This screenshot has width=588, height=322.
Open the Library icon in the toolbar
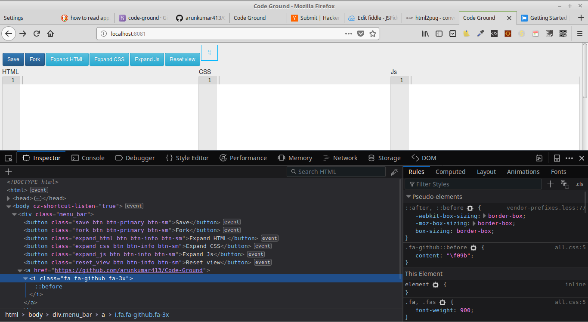pos(425,34)
